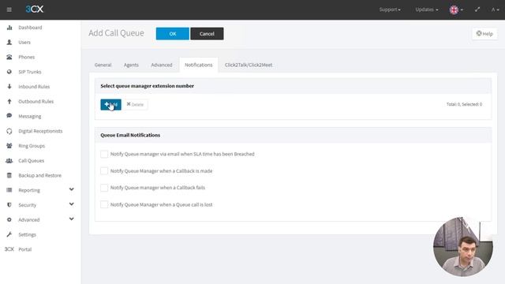Open Phones page link
This screenshot has height=284, width=505.
coord(26,57)
